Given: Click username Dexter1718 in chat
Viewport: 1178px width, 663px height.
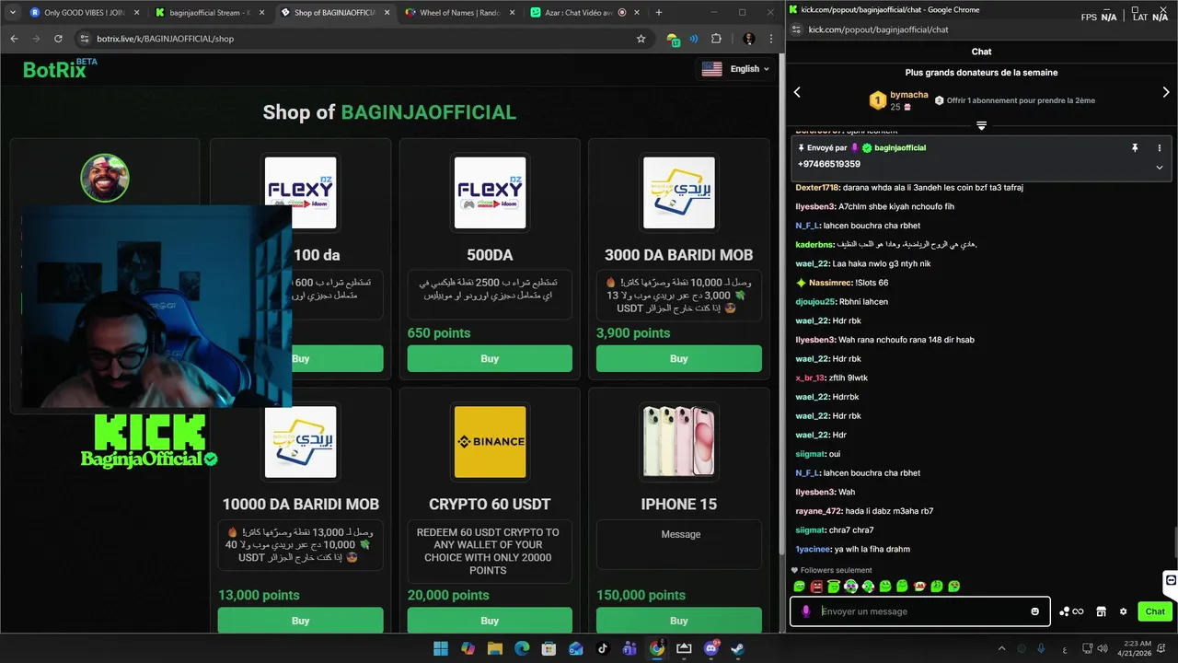Looking at the screenshot, I should [815, 187].
